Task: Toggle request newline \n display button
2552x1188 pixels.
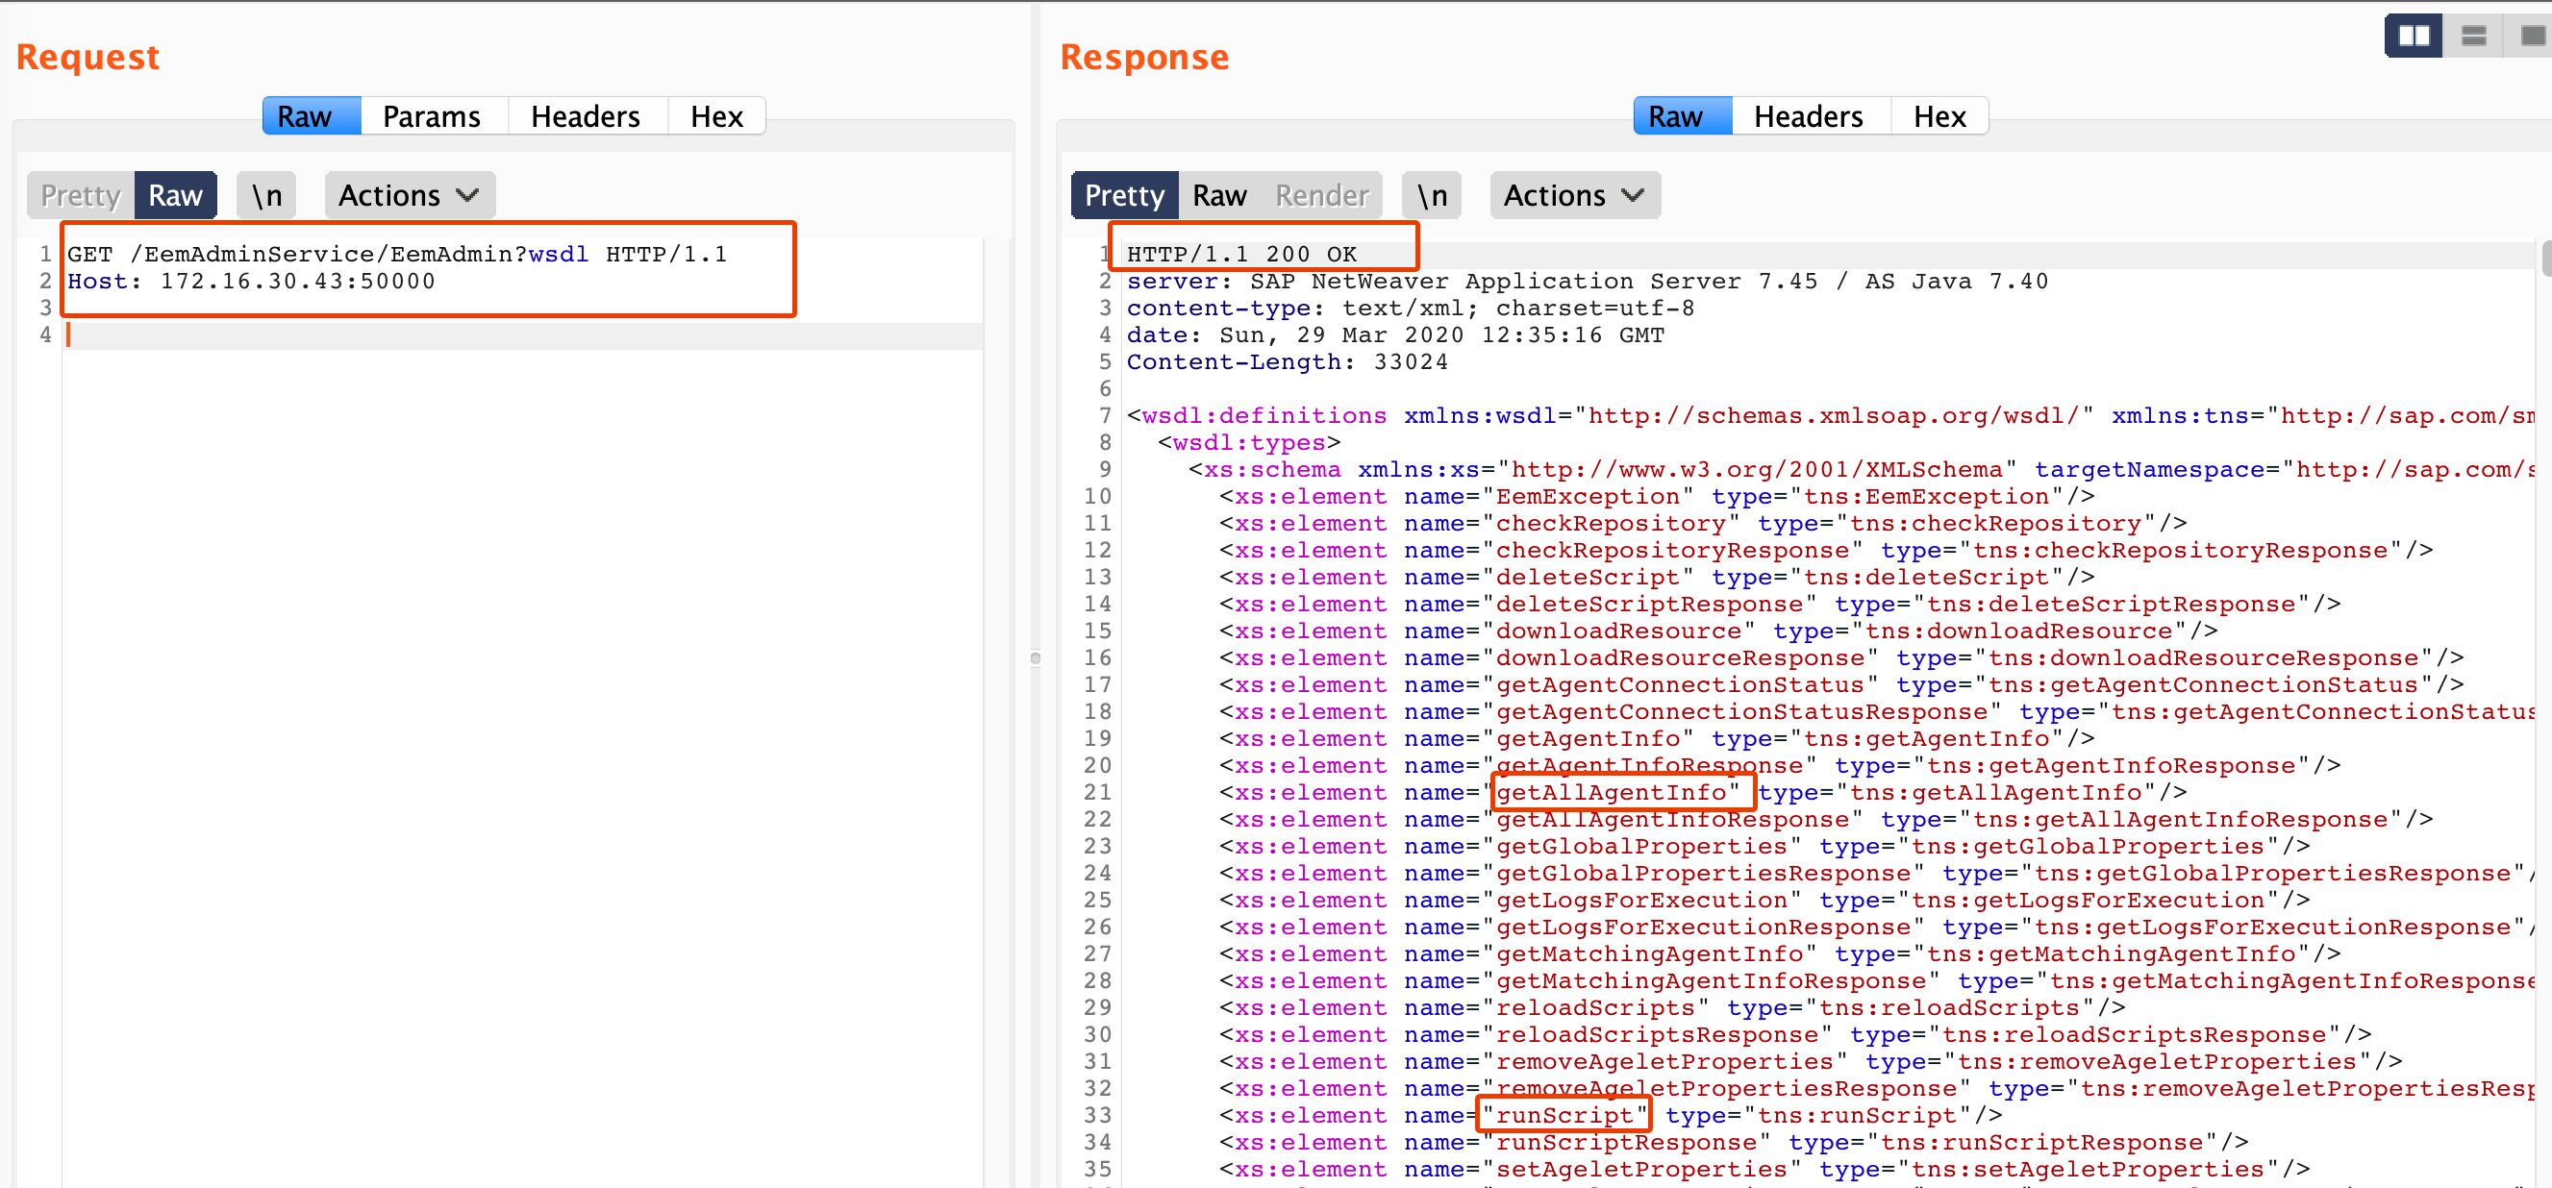Action: (266, 195)
